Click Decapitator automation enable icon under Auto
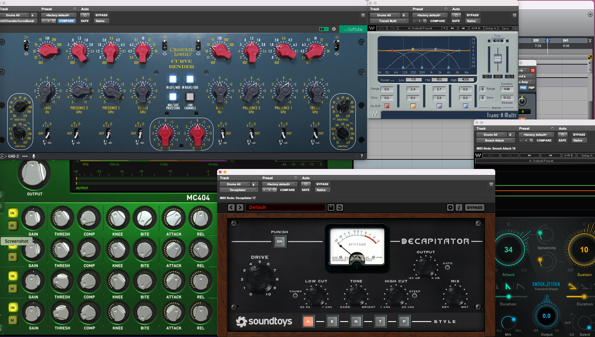 coord(306,184)
